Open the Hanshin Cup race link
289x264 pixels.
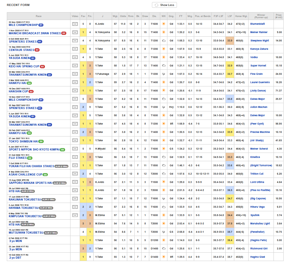pos(18,91)
